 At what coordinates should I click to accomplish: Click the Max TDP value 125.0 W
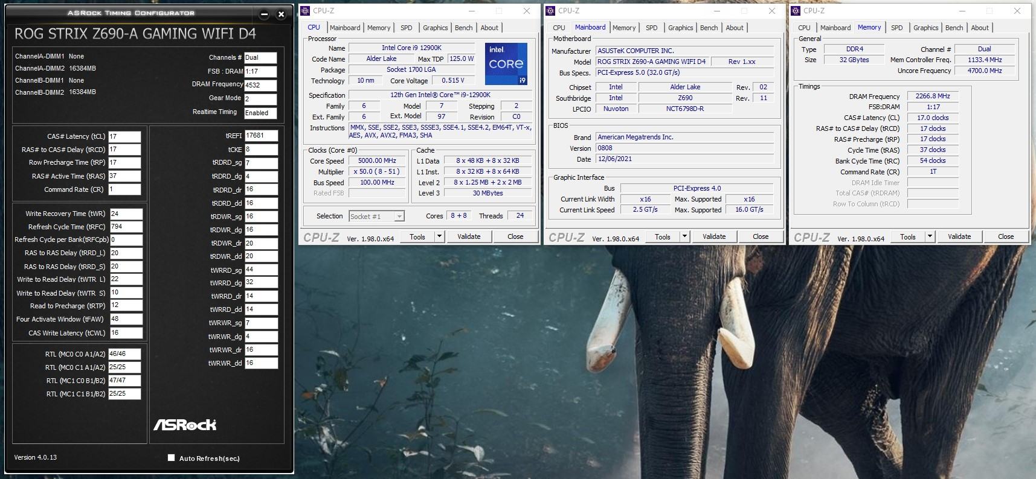click(461, 59)
